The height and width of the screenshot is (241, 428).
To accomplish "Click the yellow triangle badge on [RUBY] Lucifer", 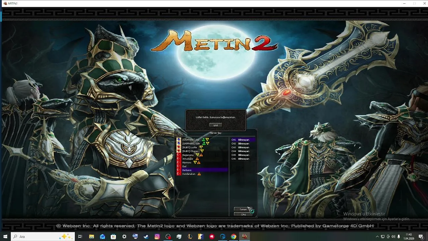I will 201,147.
